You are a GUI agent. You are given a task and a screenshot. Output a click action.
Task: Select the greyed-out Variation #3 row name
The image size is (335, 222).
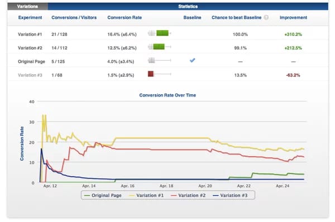pyautogui.click(x=30, y=75)
